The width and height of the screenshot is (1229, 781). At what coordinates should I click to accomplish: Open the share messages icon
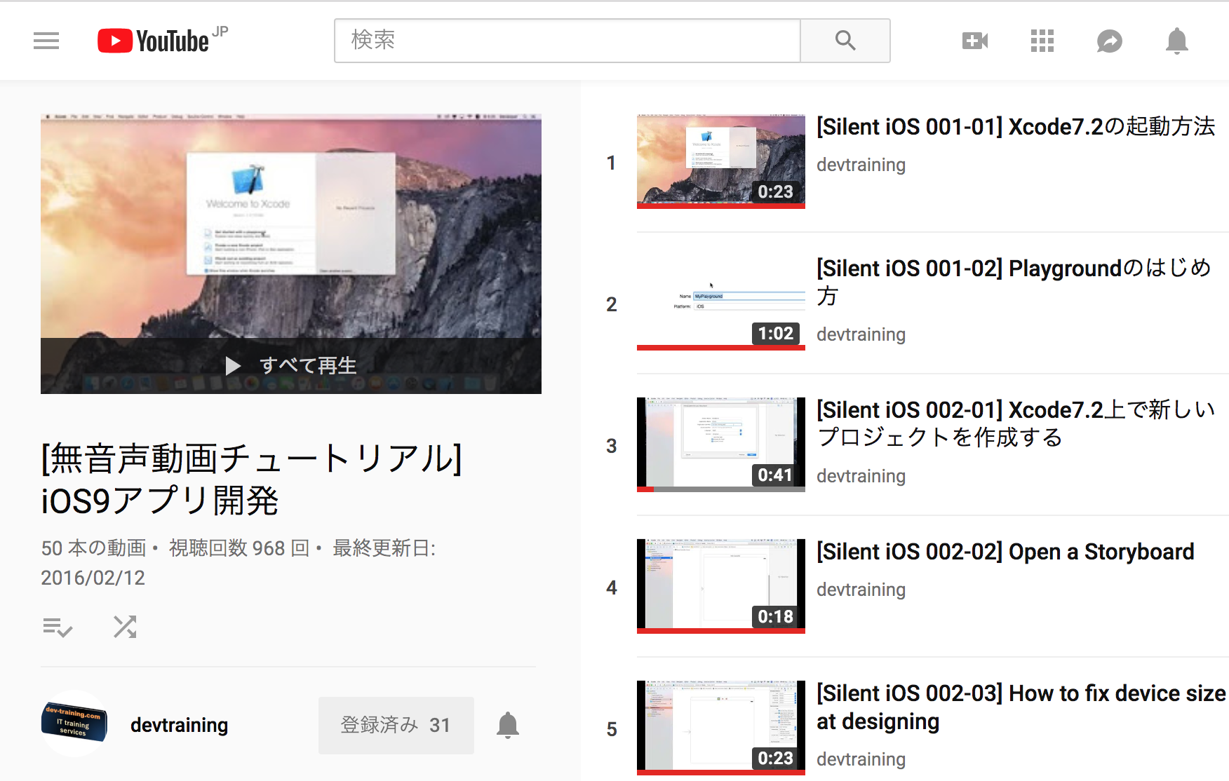point(1109,41)
